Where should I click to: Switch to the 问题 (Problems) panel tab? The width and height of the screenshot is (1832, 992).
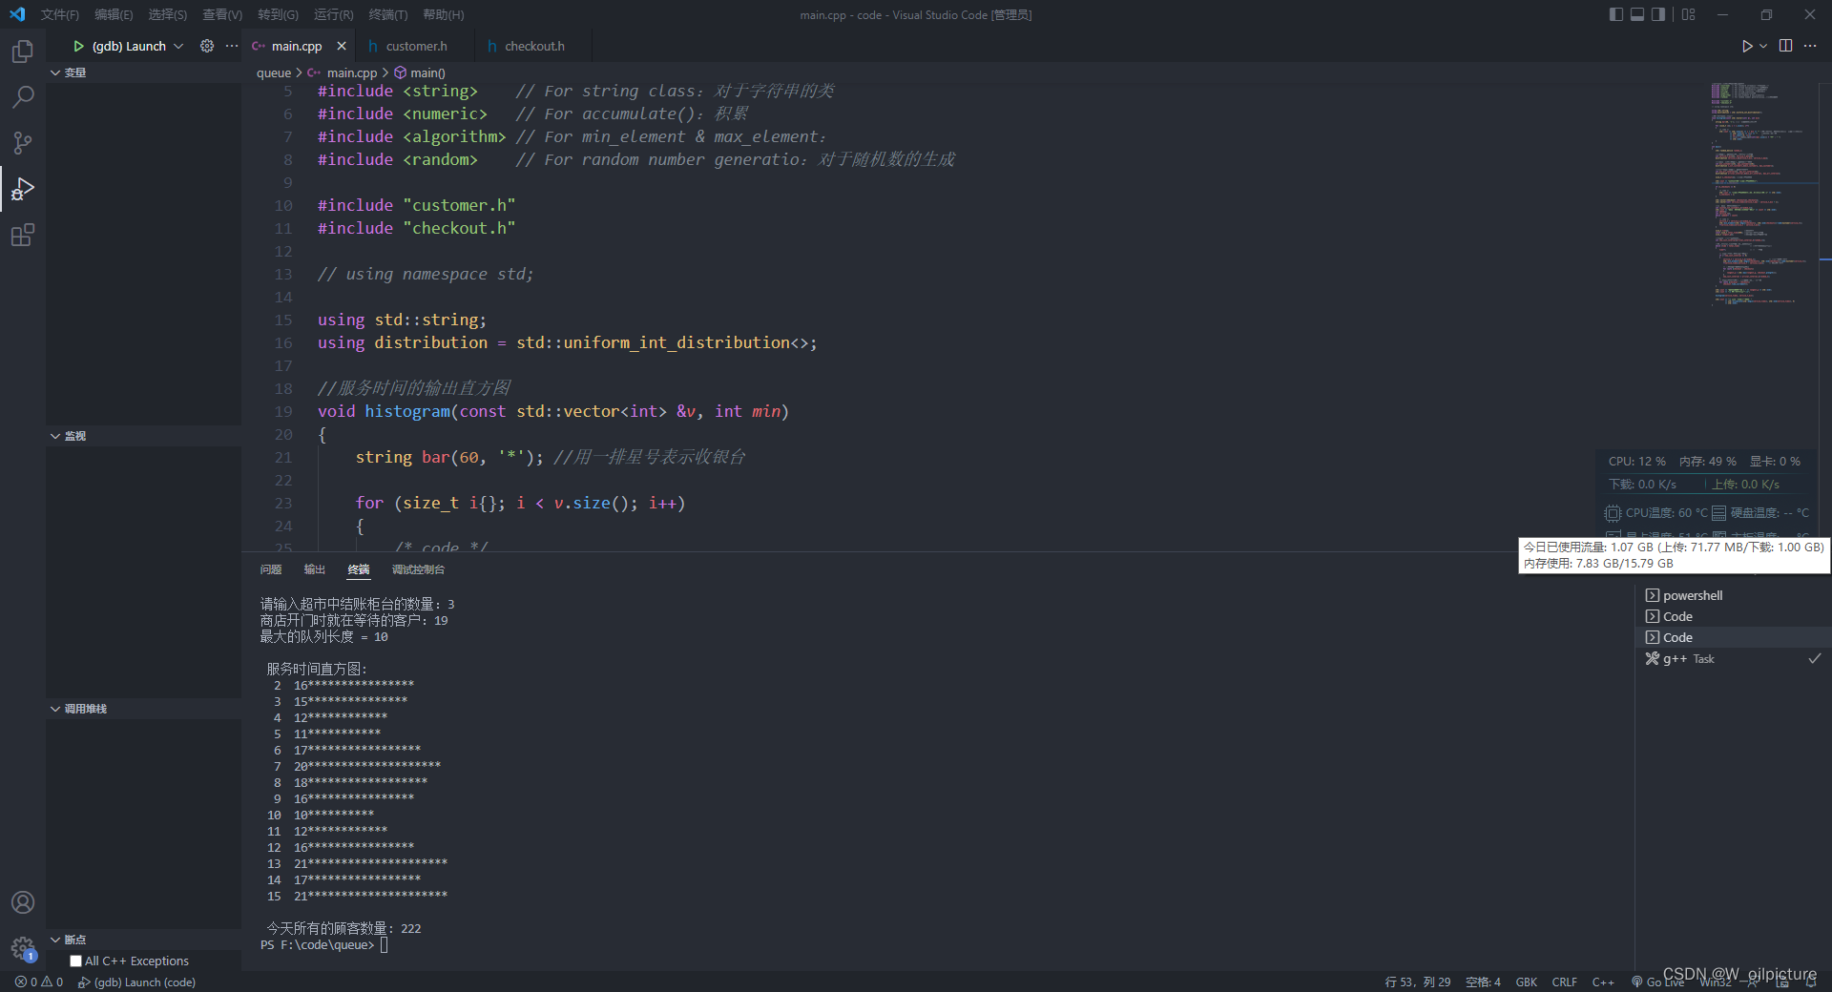tap(271, 569)
